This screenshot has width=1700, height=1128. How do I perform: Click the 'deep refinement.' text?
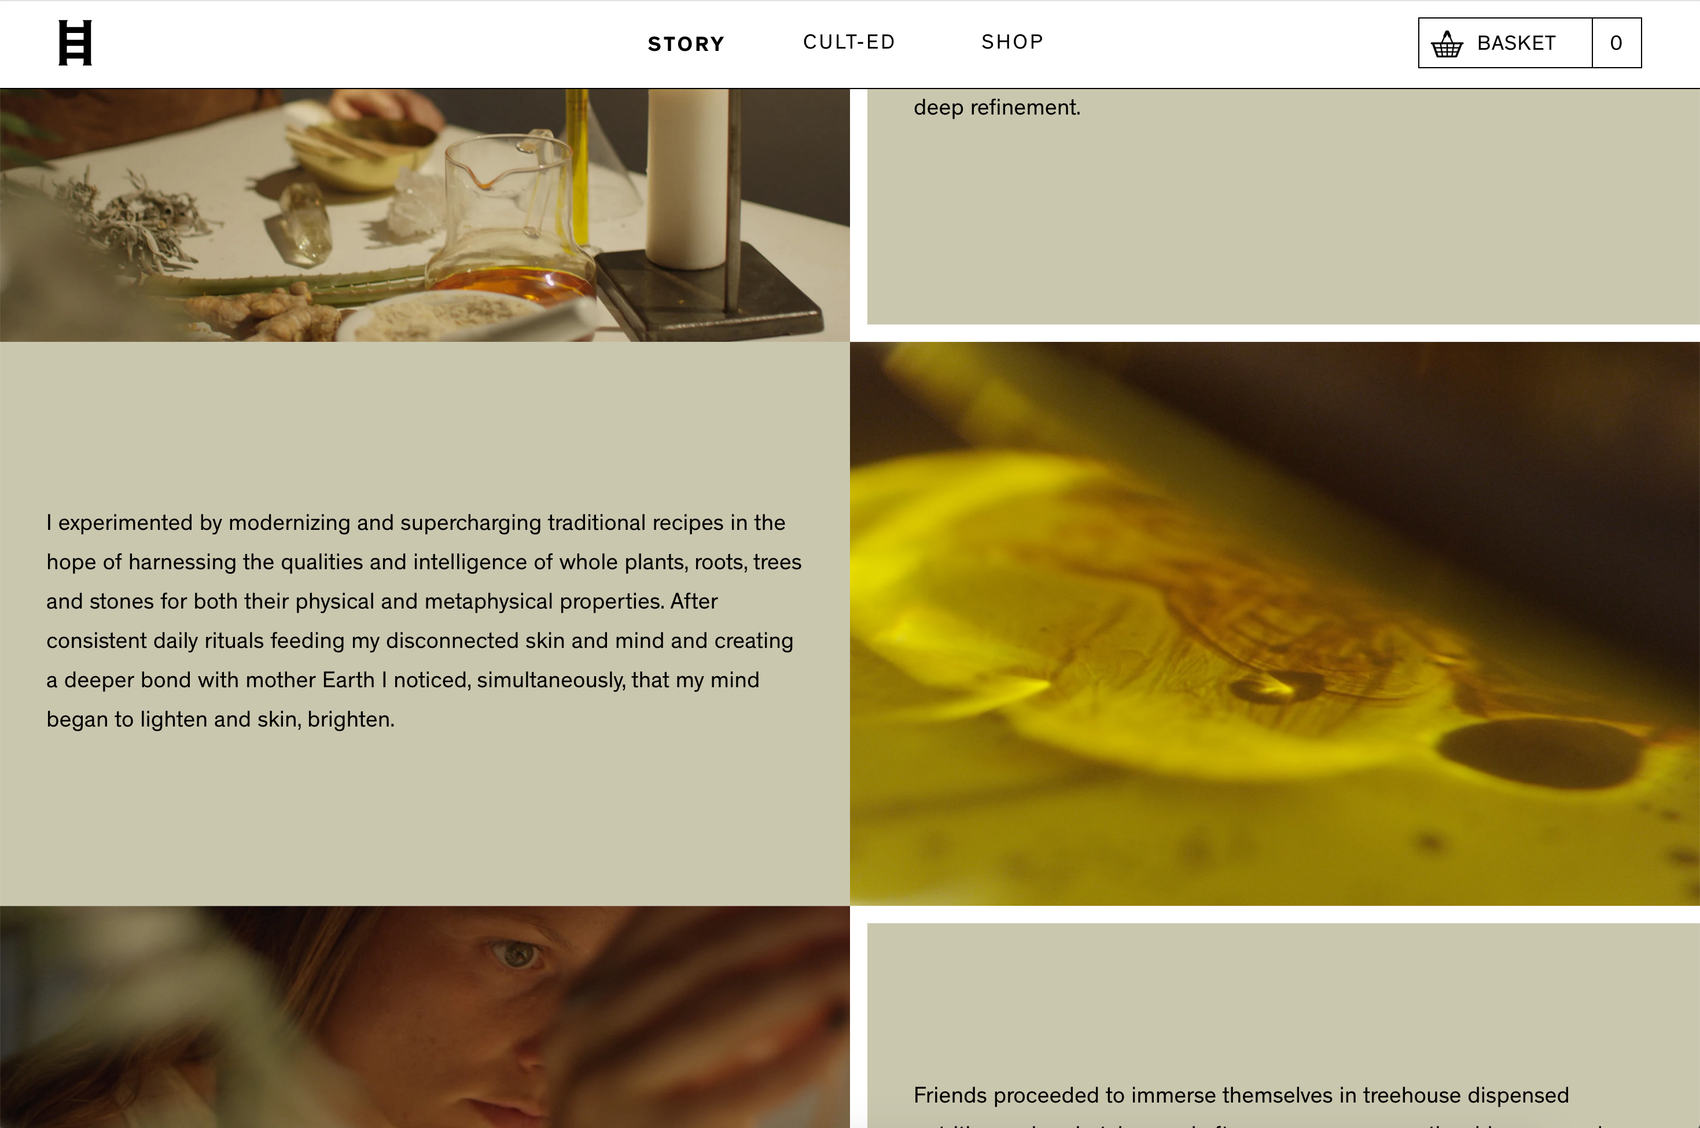pos(996,107)
